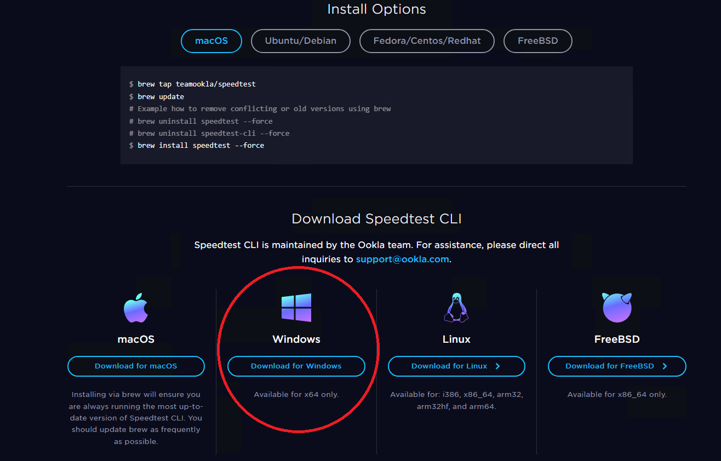Select the macOS install options tab
The image size is (721, 461).
click(211, 41)
